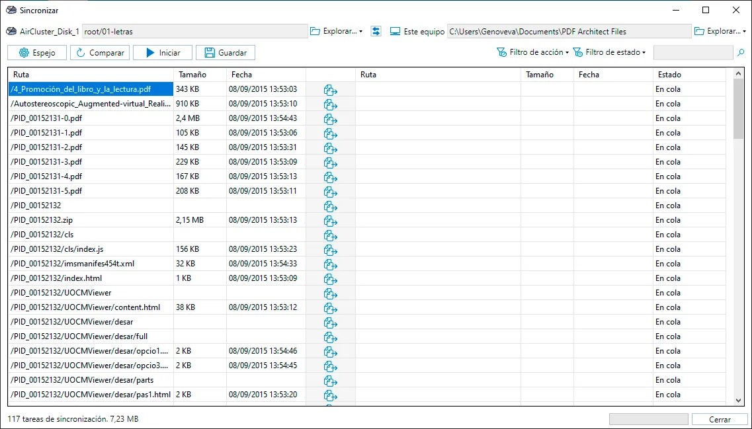Viewport: 752px width, 429px height.
Task: Click the Este equipo computer icon
Action: [396, 32]
